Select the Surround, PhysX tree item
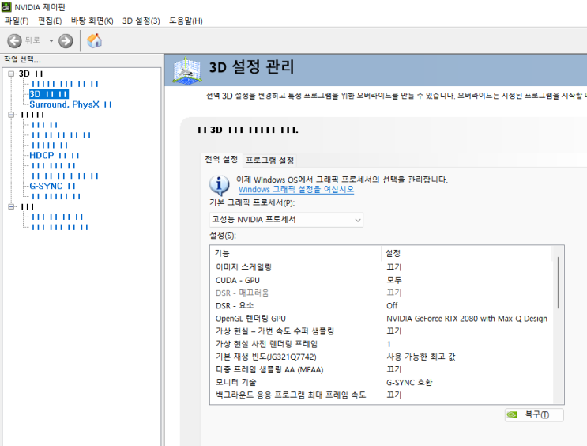 [x=70, y=104]
